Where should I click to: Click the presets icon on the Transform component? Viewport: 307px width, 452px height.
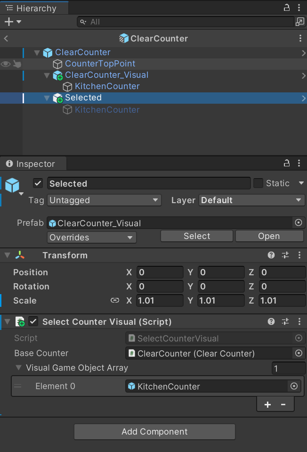285,255
